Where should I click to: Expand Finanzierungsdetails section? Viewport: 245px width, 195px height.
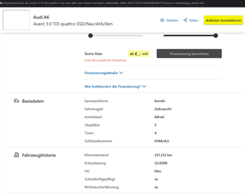(104, 73)
